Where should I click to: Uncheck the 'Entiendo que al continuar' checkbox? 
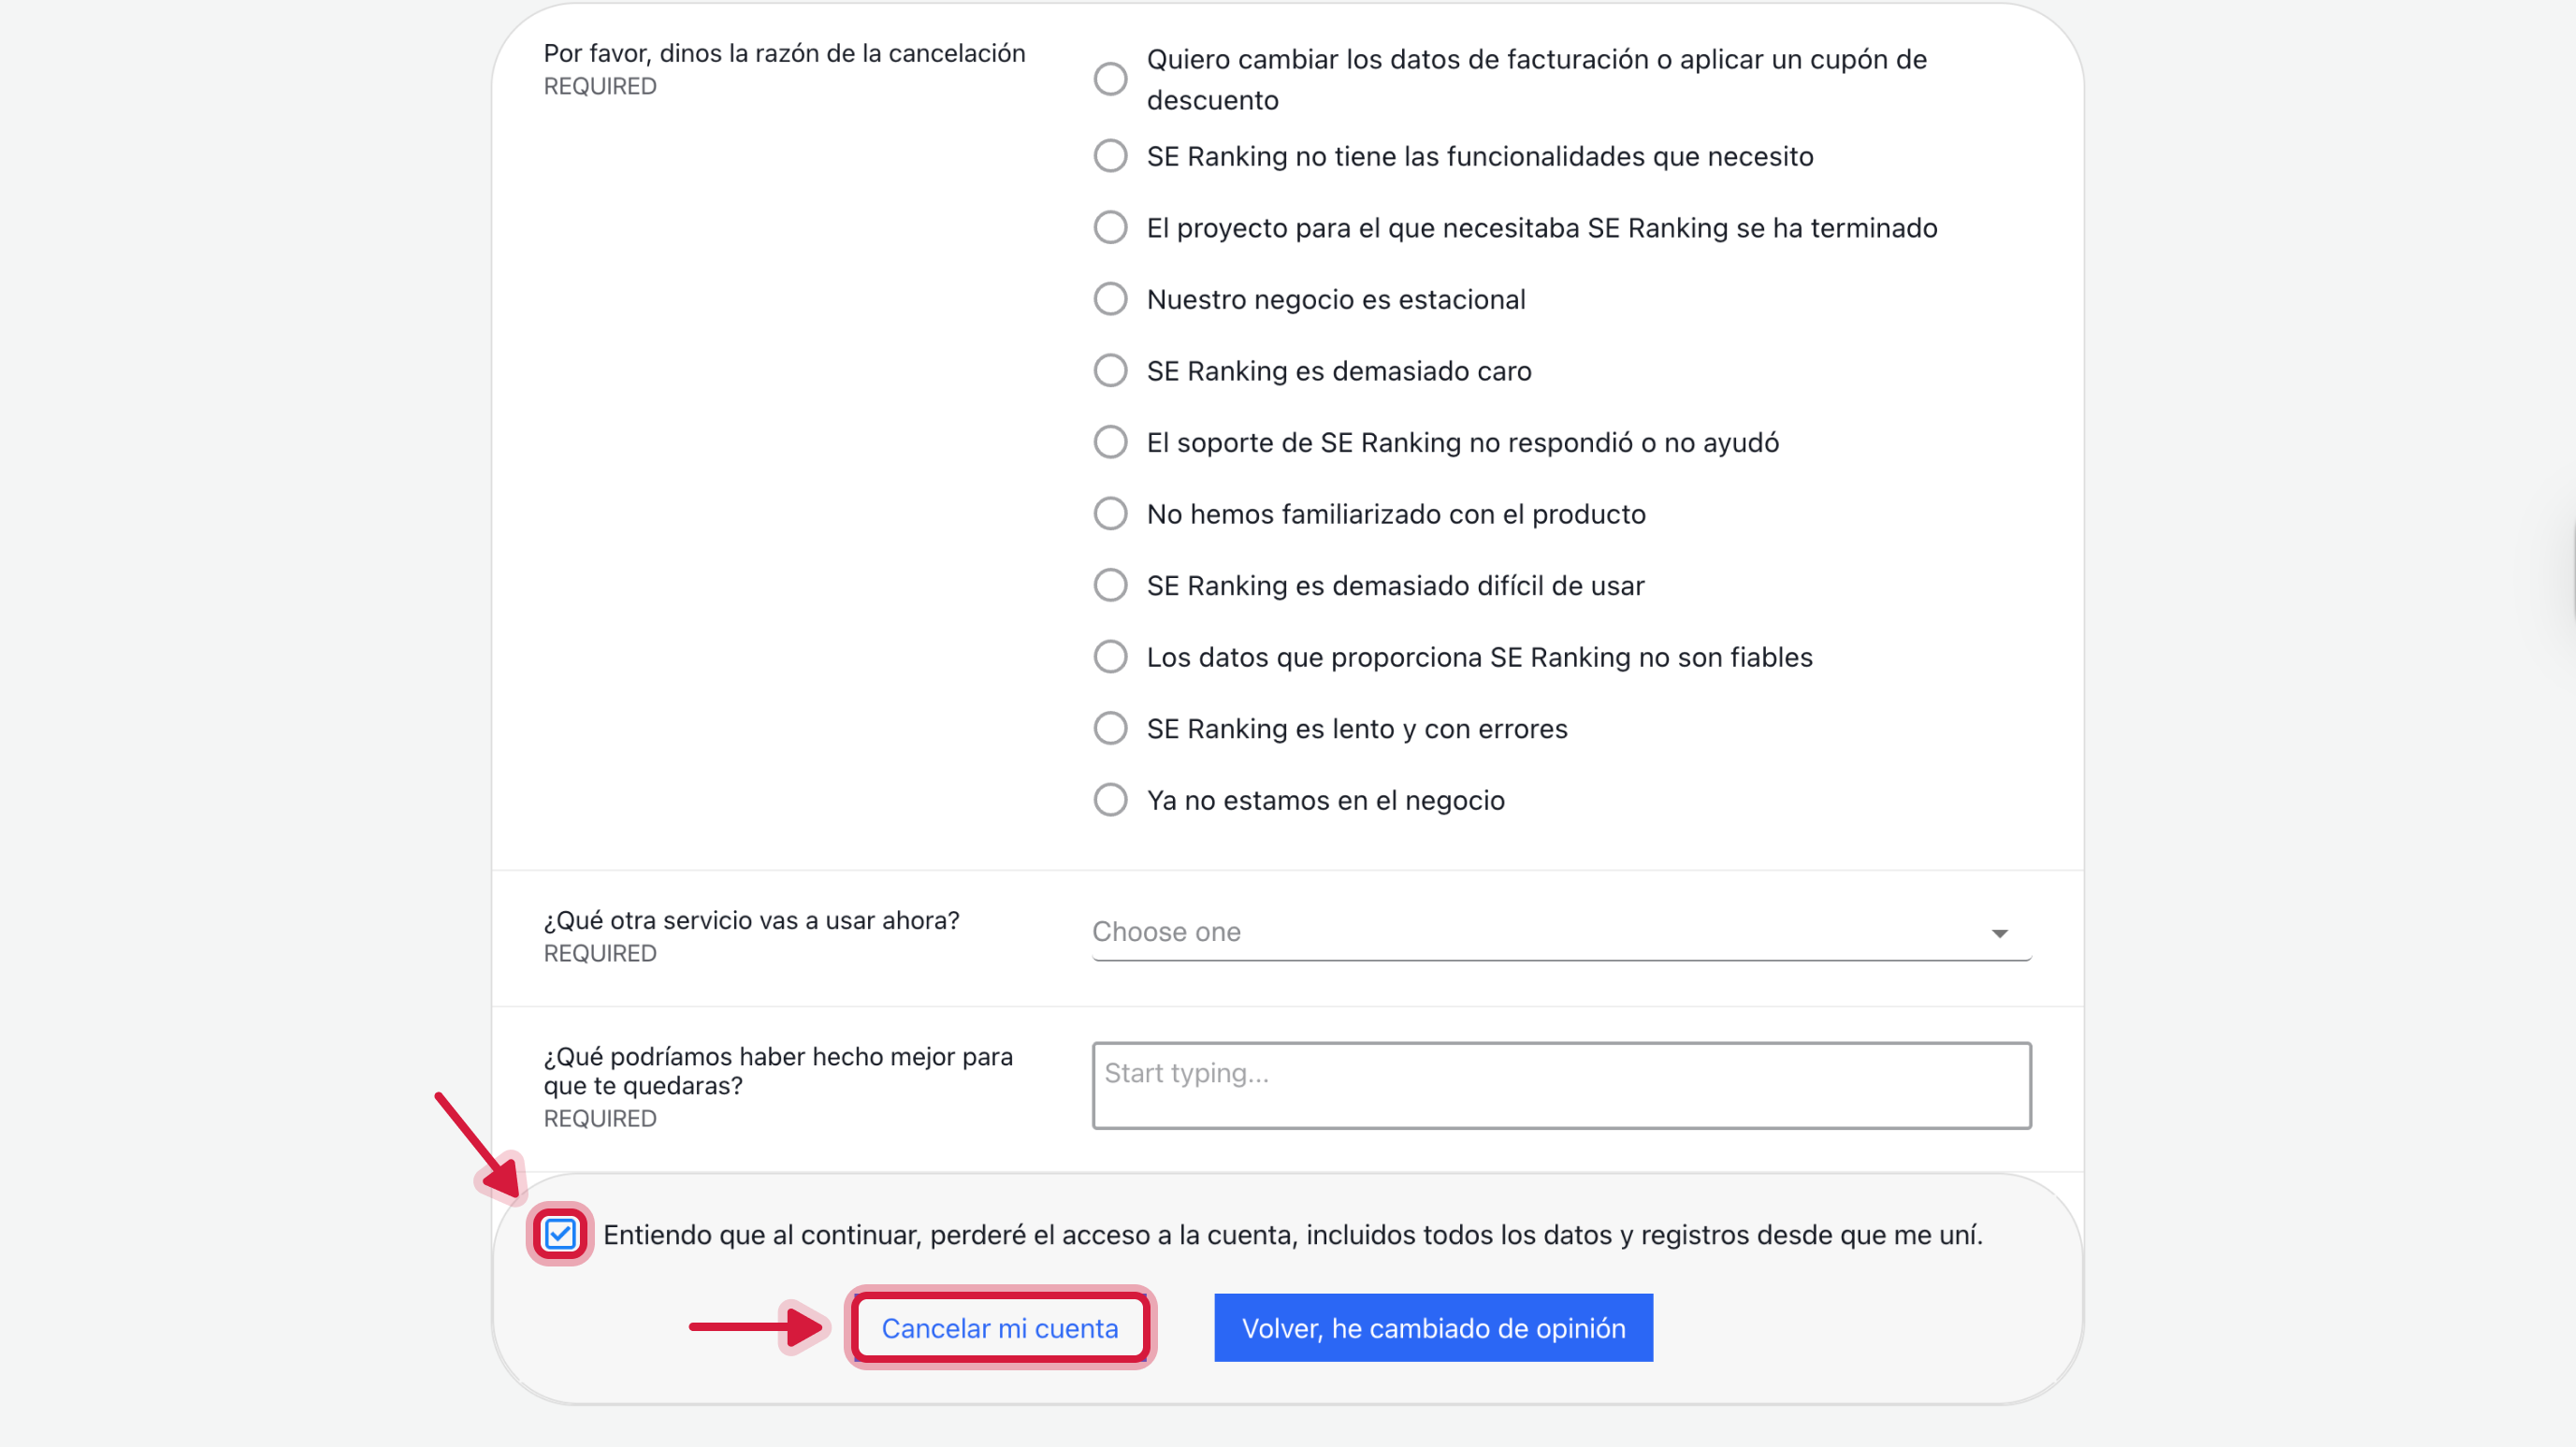[560, 1234]
